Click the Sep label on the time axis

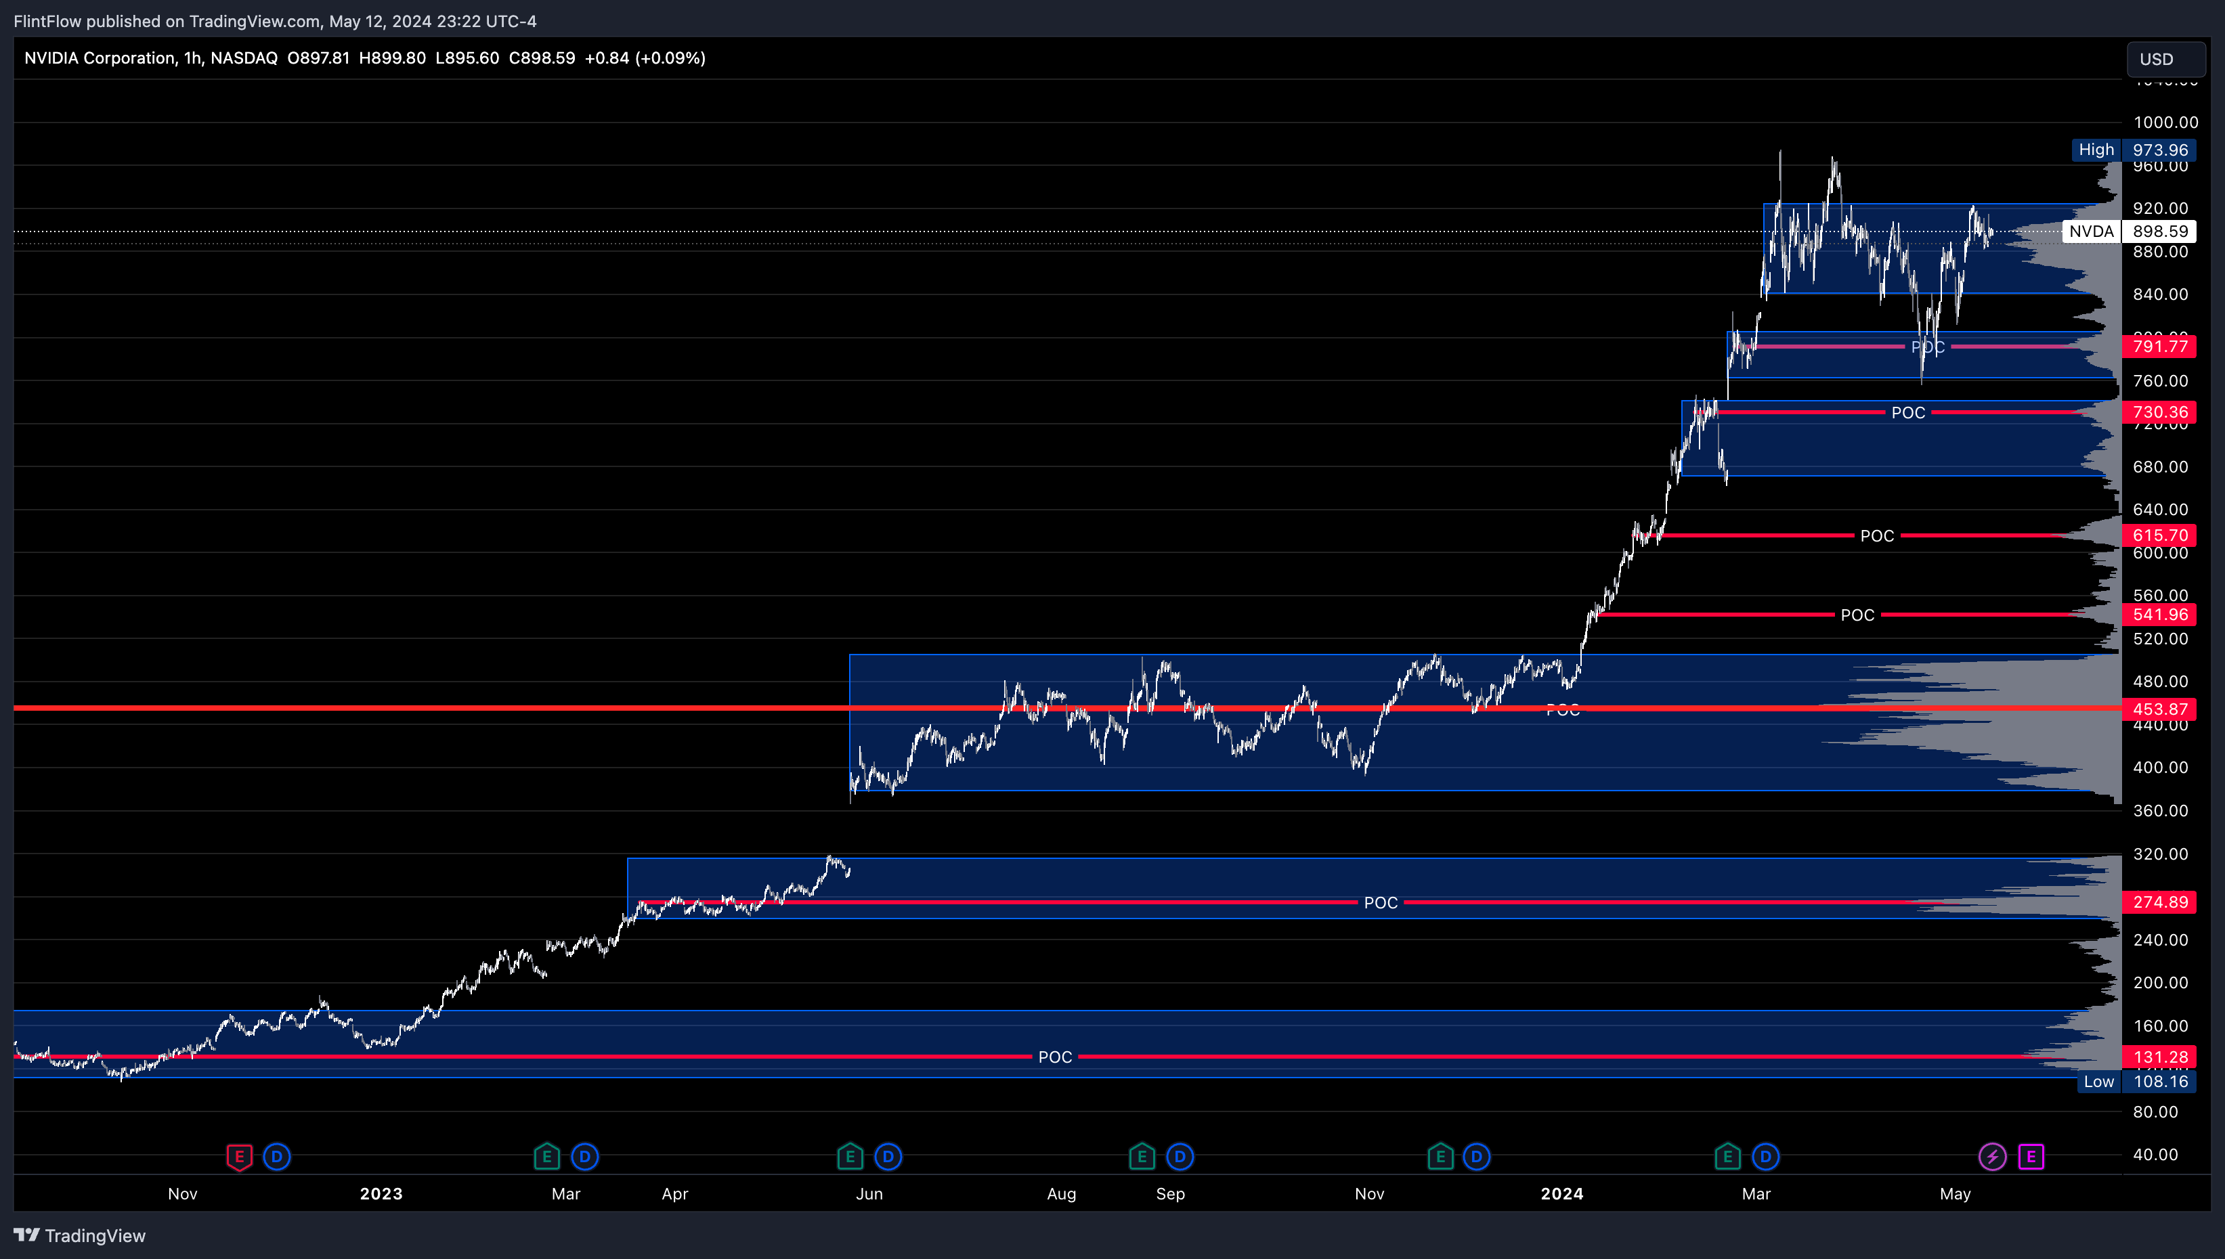[1170, 1193]
